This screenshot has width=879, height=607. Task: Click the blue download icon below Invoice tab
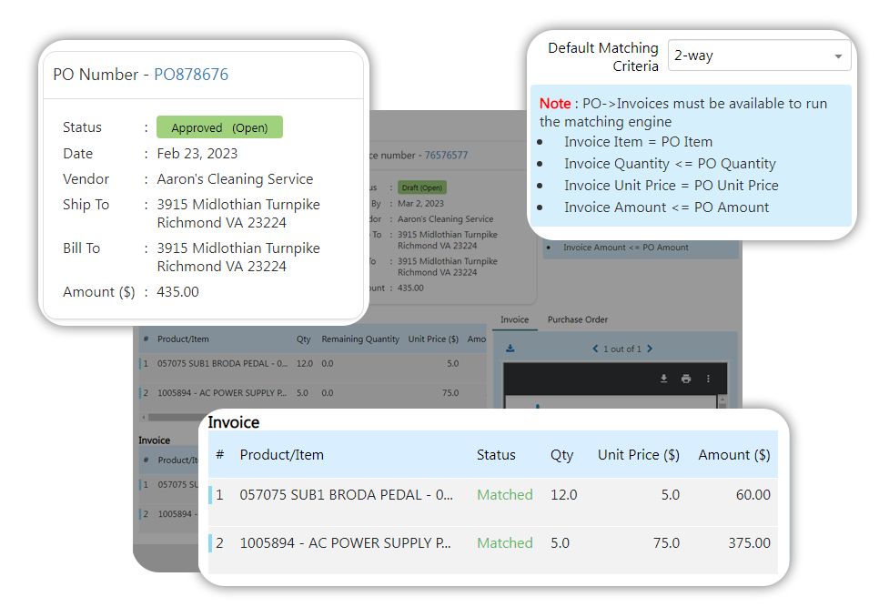510,349
